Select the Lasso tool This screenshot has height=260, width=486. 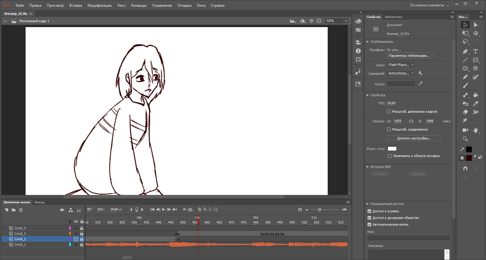[465, 42]
